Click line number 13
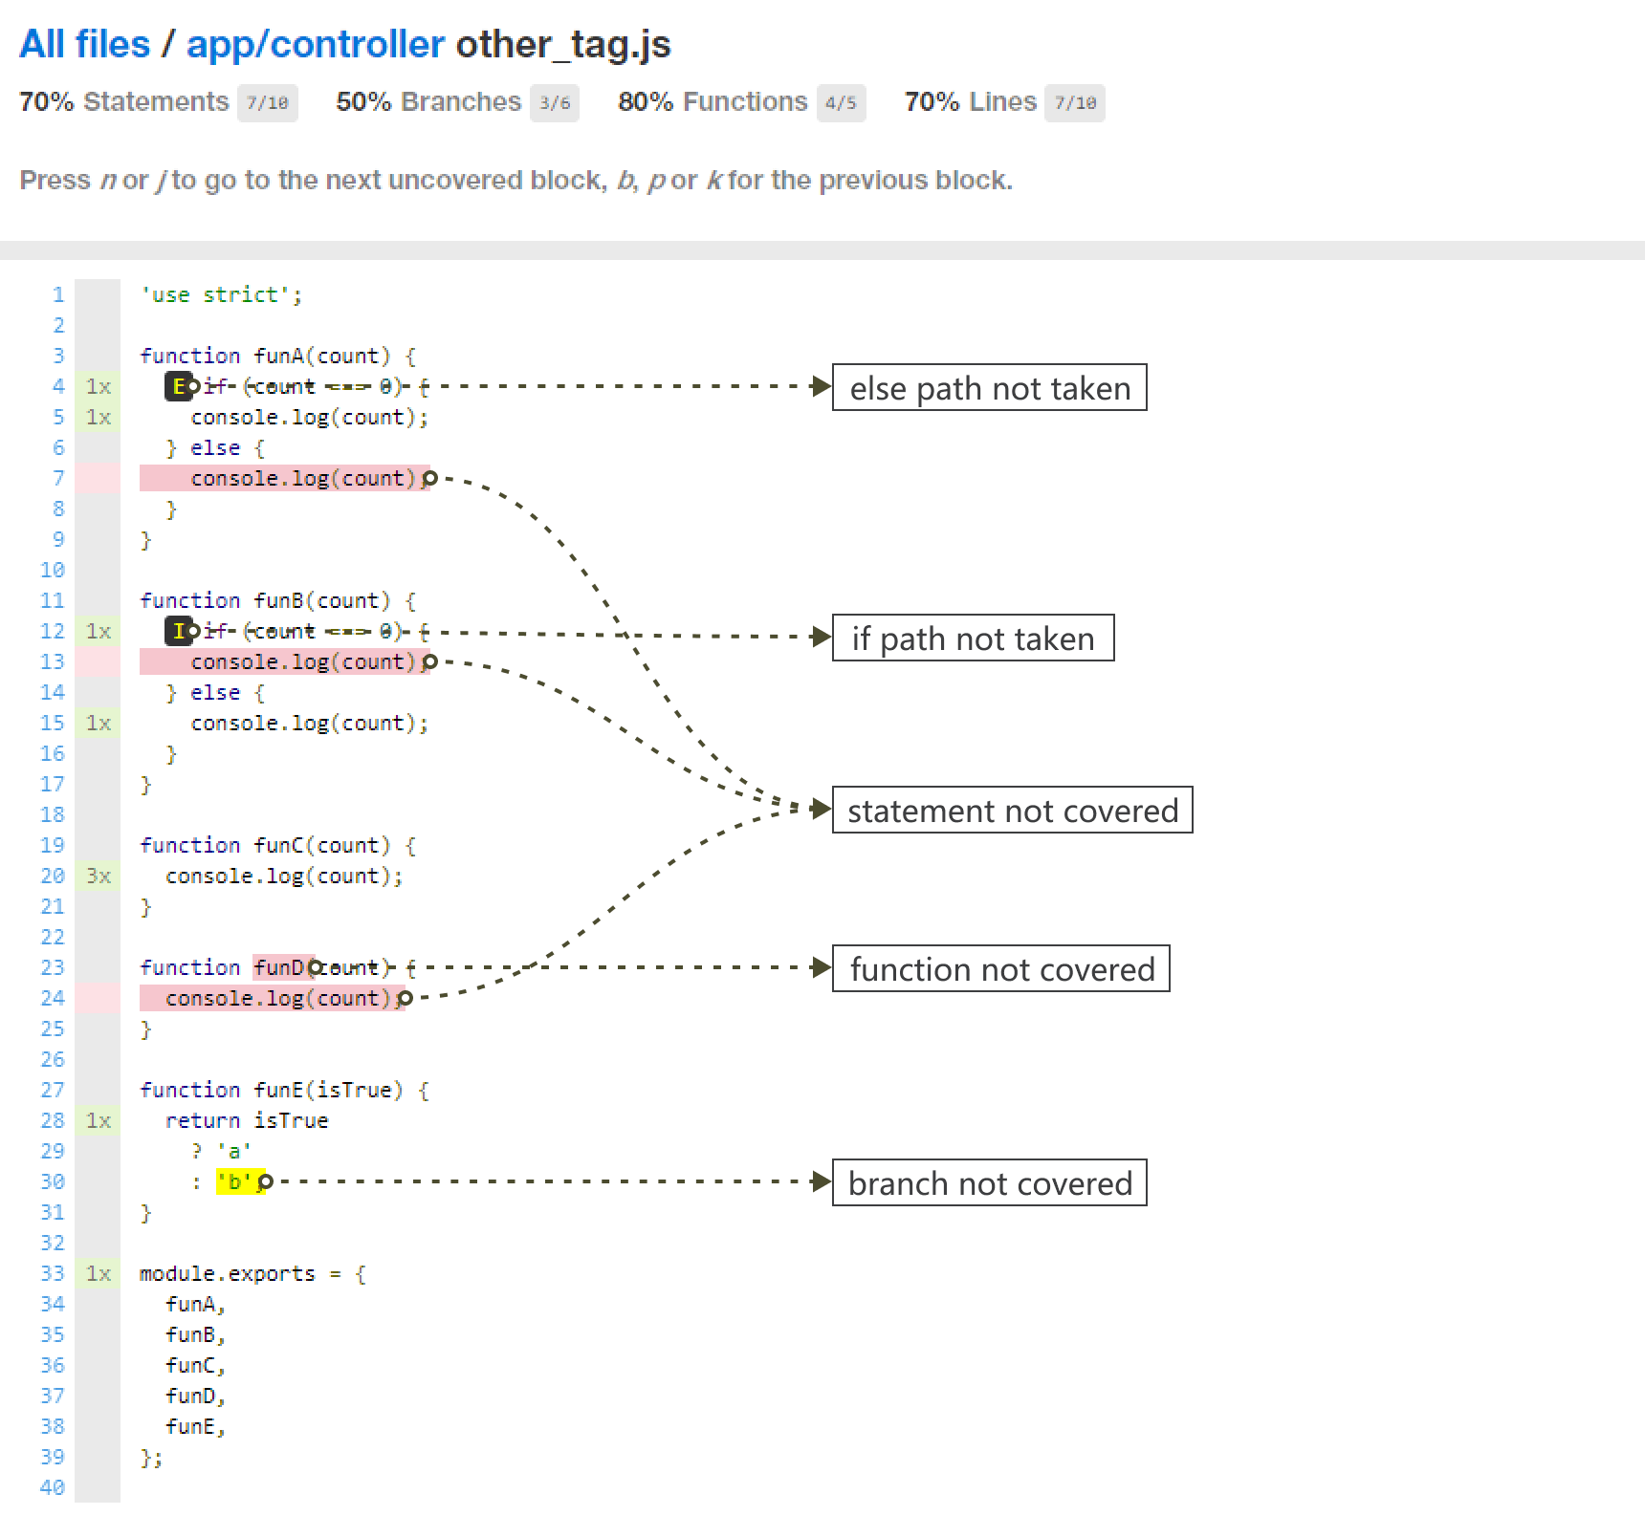 click(x=53, y=662)
